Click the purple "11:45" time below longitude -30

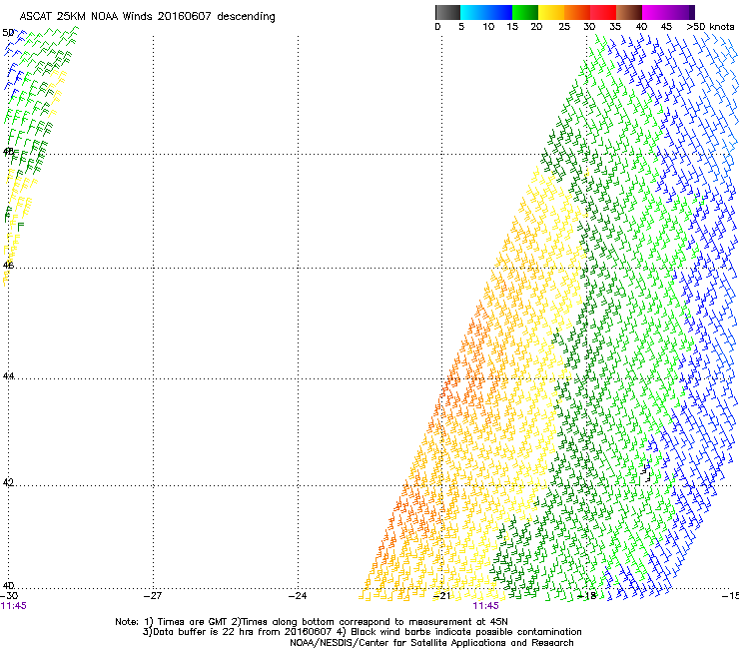pos(14,606)
